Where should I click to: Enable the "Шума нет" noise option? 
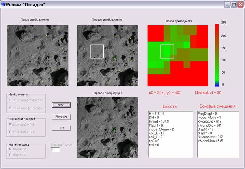[10, 149]
